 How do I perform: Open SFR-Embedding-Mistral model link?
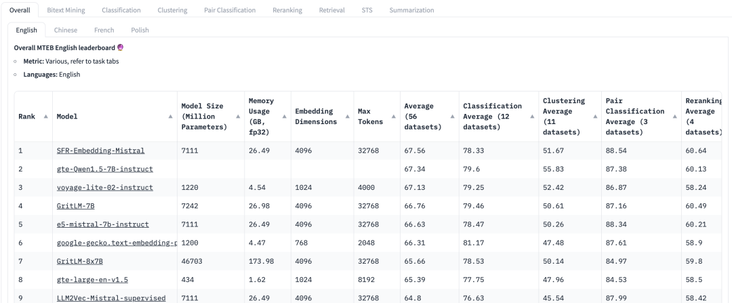tap(100, 150)
